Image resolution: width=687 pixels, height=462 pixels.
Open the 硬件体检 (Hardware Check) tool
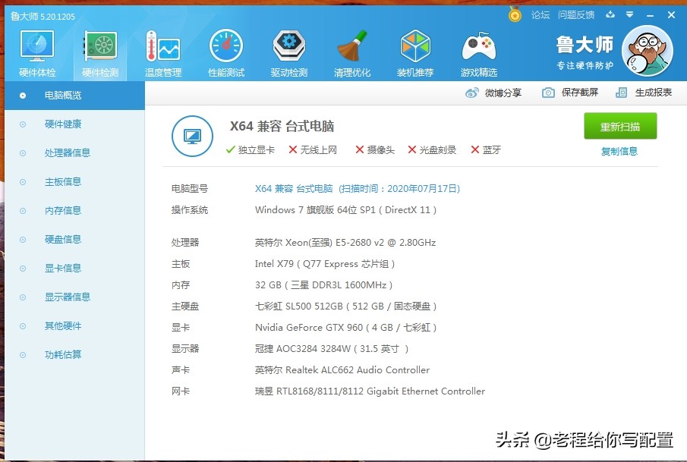pyautogui.click(x=36, y=47)
